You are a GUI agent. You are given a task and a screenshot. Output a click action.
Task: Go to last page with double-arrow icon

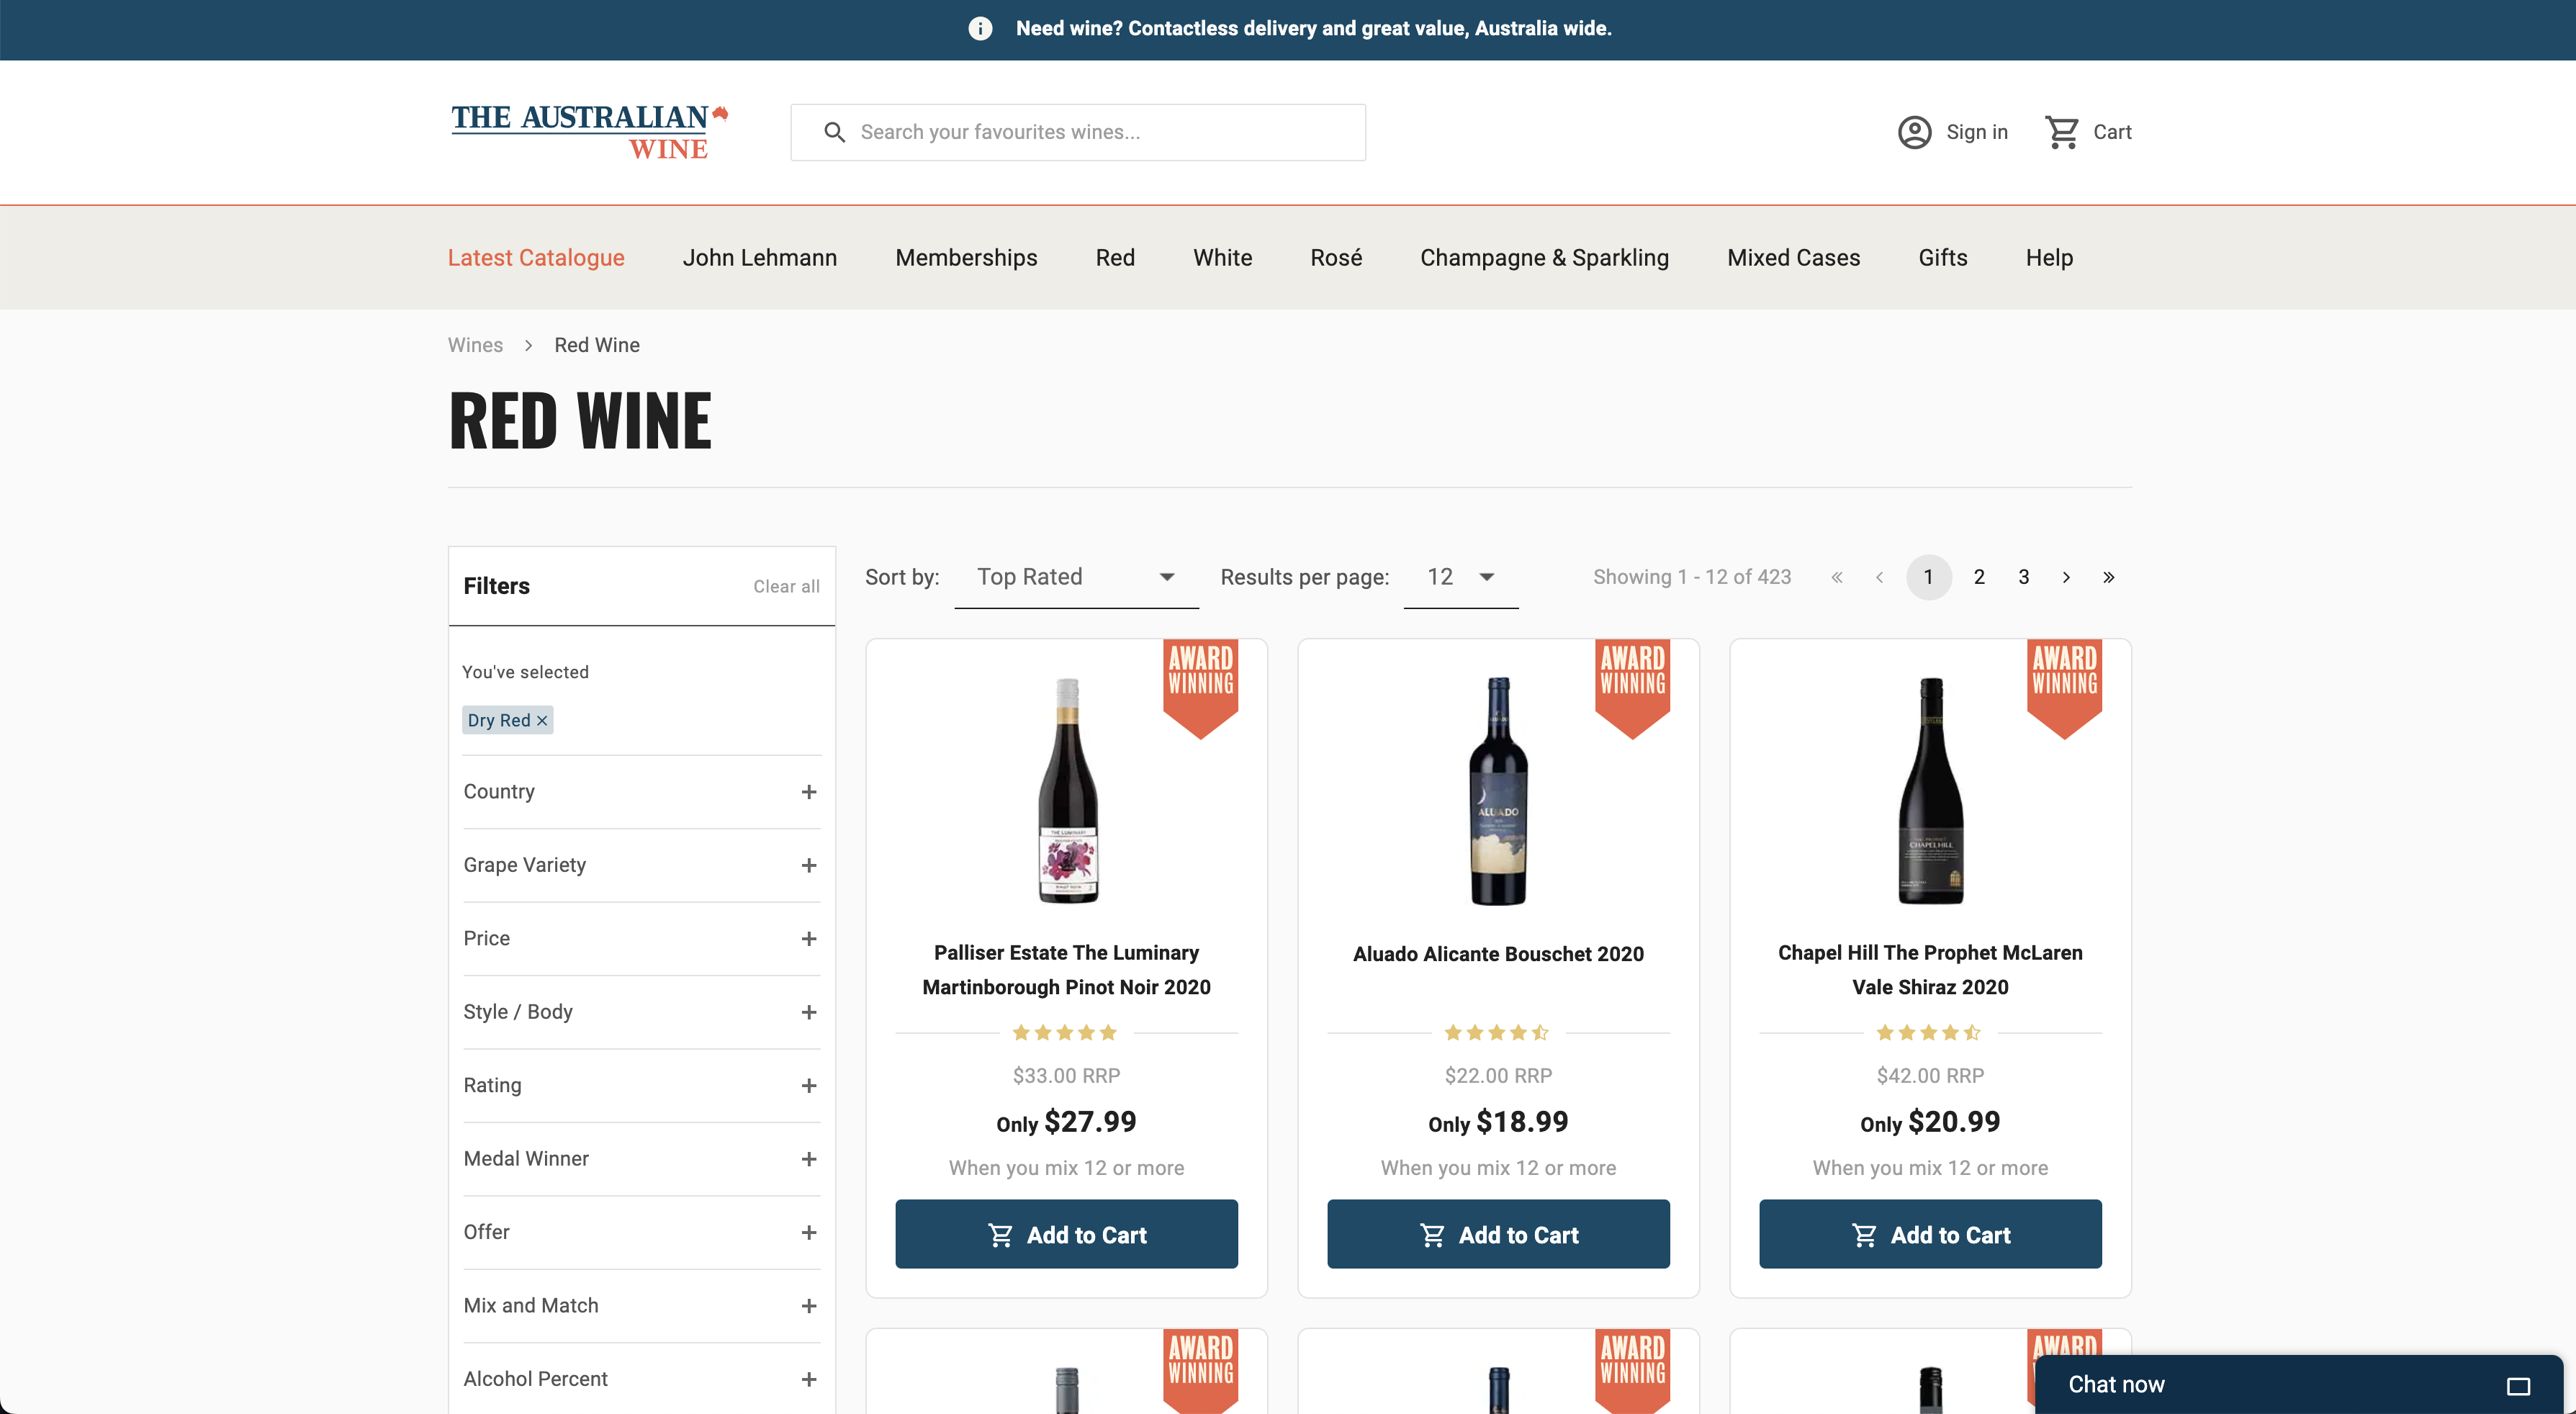click(x=2108, y=577)
